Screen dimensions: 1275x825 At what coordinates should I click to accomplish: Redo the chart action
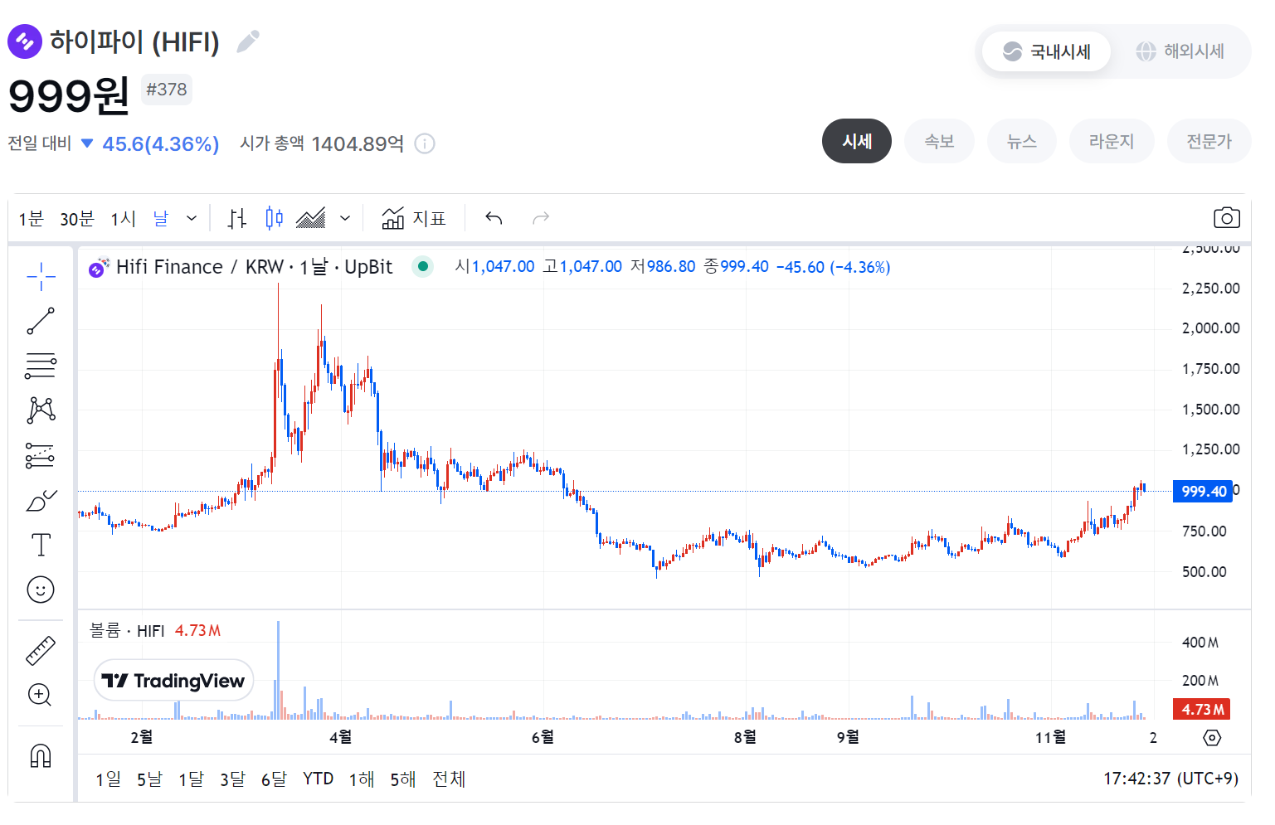(x=541, y=218)
